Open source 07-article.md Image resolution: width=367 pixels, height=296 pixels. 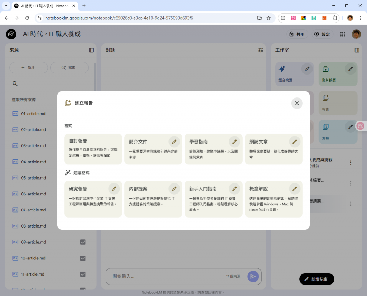coord(33,210)
